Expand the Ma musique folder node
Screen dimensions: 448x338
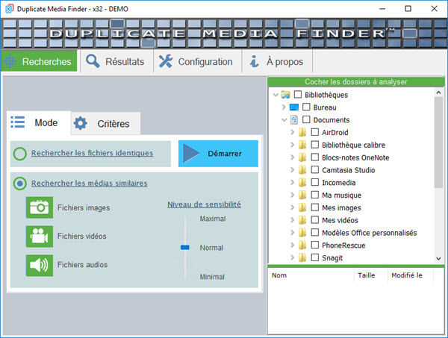[292, 195]
